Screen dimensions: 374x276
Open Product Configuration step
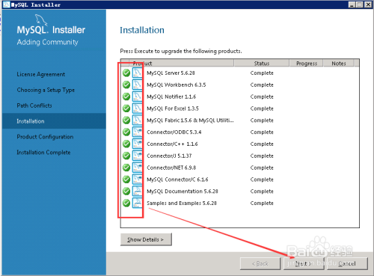[x=45, y=137]
